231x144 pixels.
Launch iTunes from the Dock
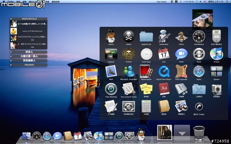click(x=98, y=136)
